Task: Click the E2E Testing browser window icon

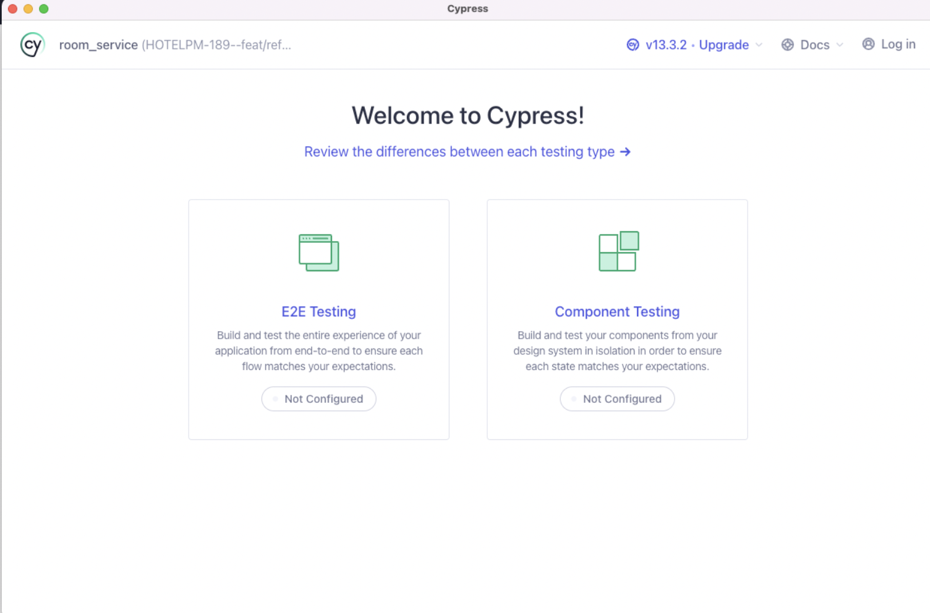Action: [x=318, y=252]
